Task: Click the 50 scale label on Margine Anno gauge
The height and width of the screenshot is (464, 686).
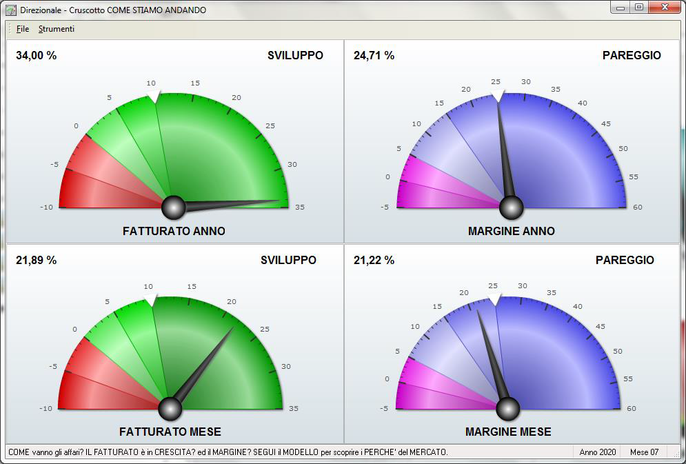Action: pyautogui.click(x=623, y=149)
